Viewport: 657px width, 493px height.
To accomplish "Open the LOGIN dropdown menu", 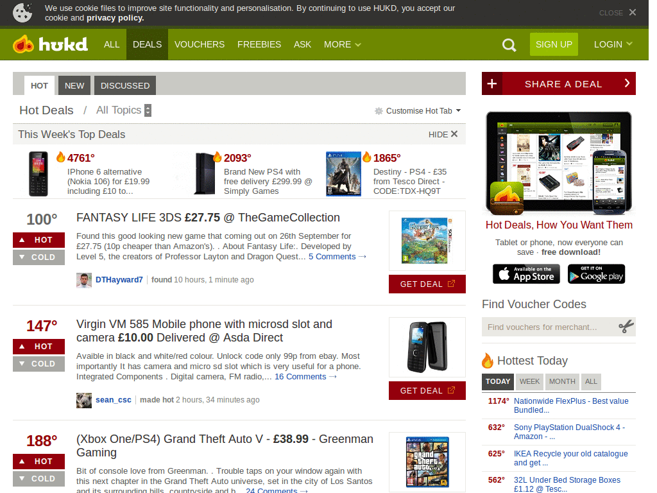I will tap(613, 44).
